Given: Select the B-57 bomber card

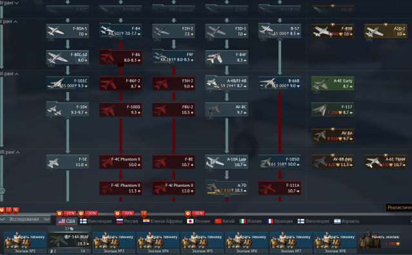Looking at the screenshot, I should click(x=280, y=31).
